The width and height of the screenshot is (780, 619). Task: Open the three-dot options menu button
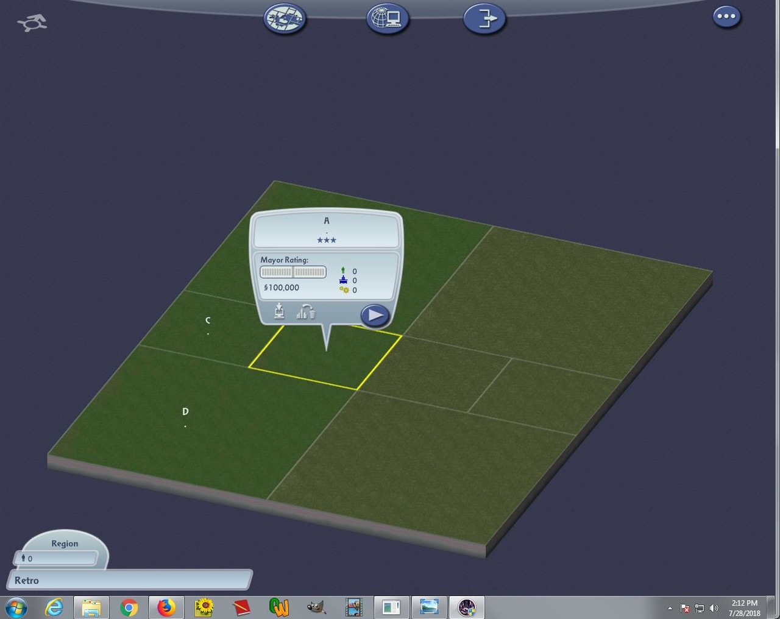[726, 16]
